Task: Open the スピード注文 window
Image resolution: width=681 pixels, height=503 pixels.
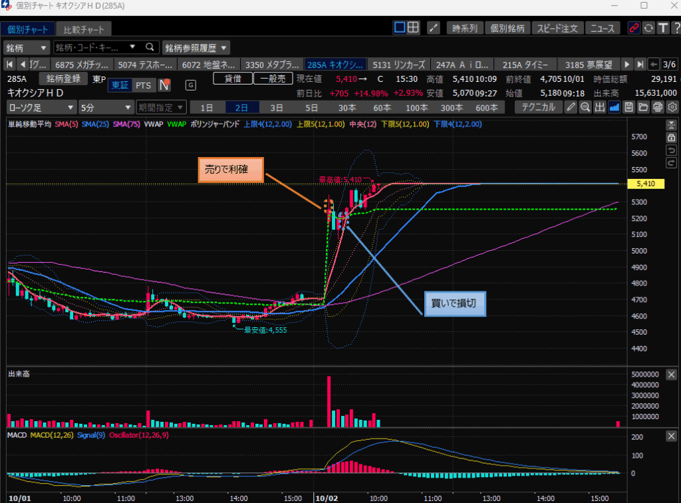Action: coord(558,28)
